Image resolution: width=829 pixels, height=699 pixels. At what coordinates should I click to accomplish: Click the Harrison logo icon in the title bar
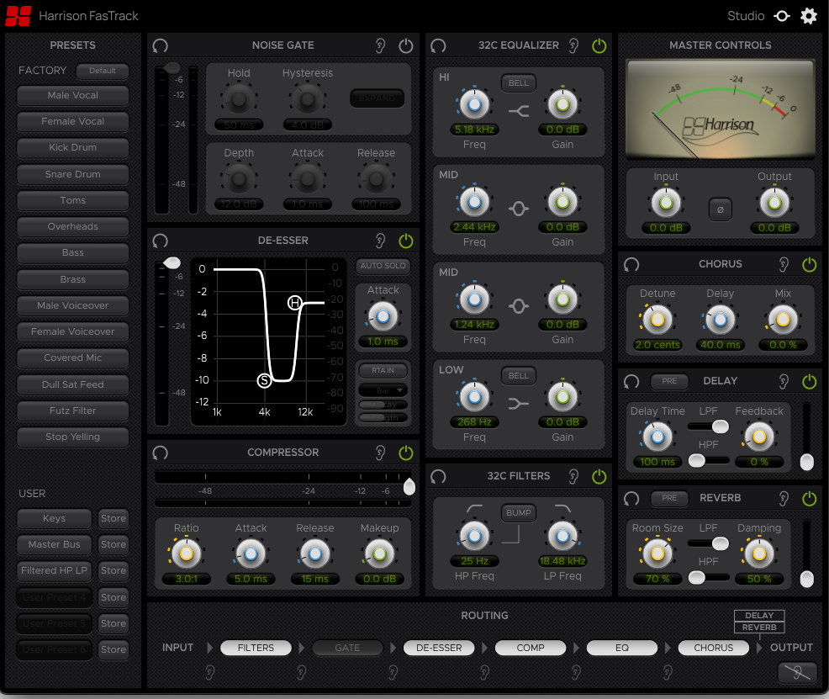coord(18,16)
